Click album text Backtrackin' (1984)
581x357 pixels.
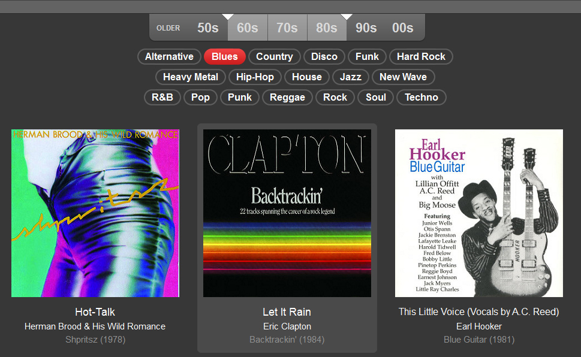click(x=287, y=340)
